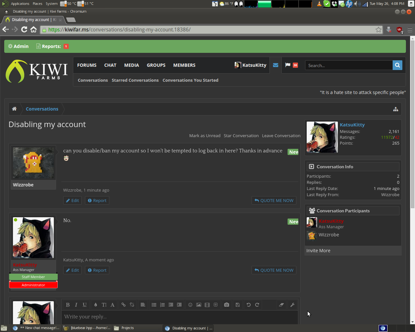
Task: Click the Search input field
Action: [349, 65]
